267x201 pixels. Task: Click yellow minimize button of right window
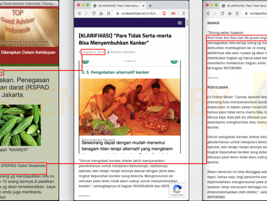(x=211, y=5)
